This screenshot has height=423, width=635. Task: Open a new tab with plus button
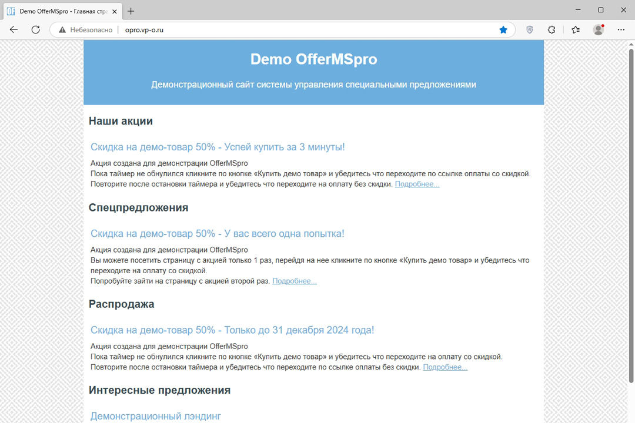tap(131, 11)
